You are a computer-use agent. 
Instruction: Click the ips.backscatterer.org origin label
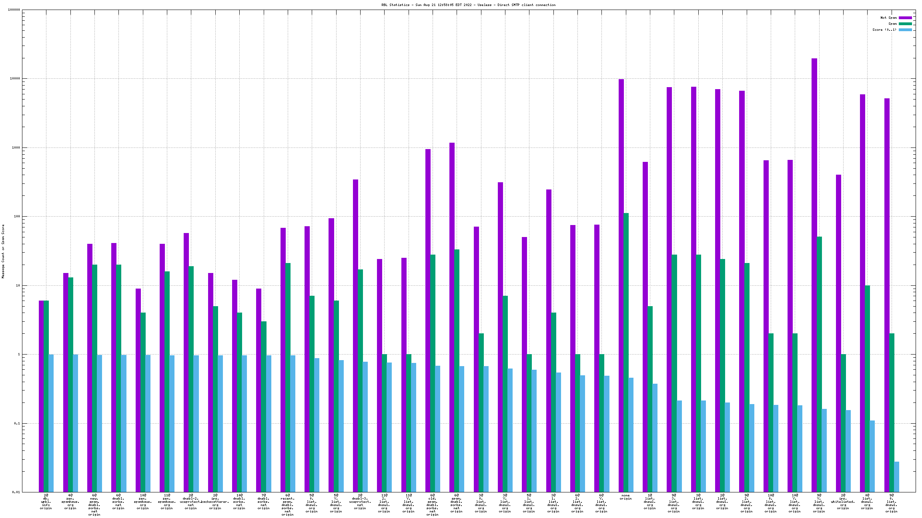point(215,502)
